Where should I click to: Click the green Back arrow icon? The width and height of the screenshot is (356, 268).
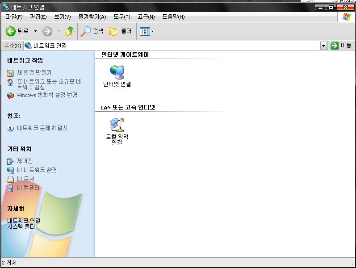(10, 31)
